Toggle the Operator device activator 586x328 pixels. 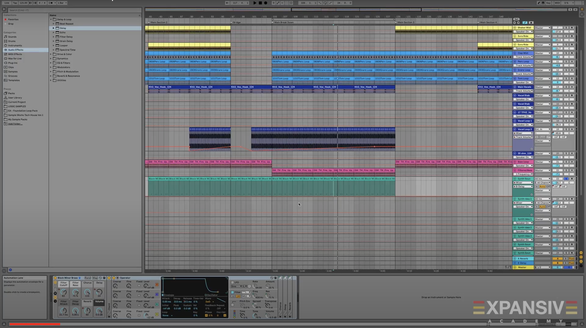(x=114, y=278)
